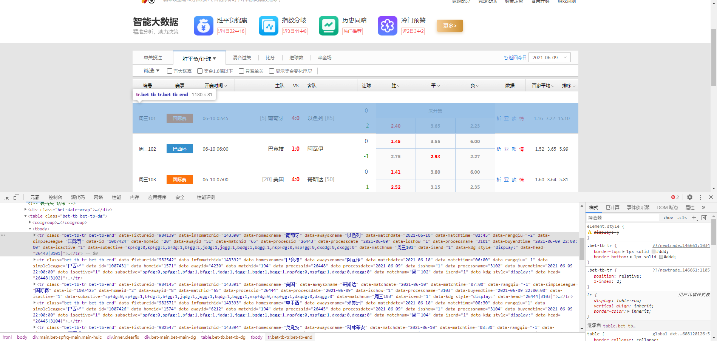This screenshot has width=717, height=341.
Task: Tick the 只看单关 checkbox
Action: coord(241,71)
